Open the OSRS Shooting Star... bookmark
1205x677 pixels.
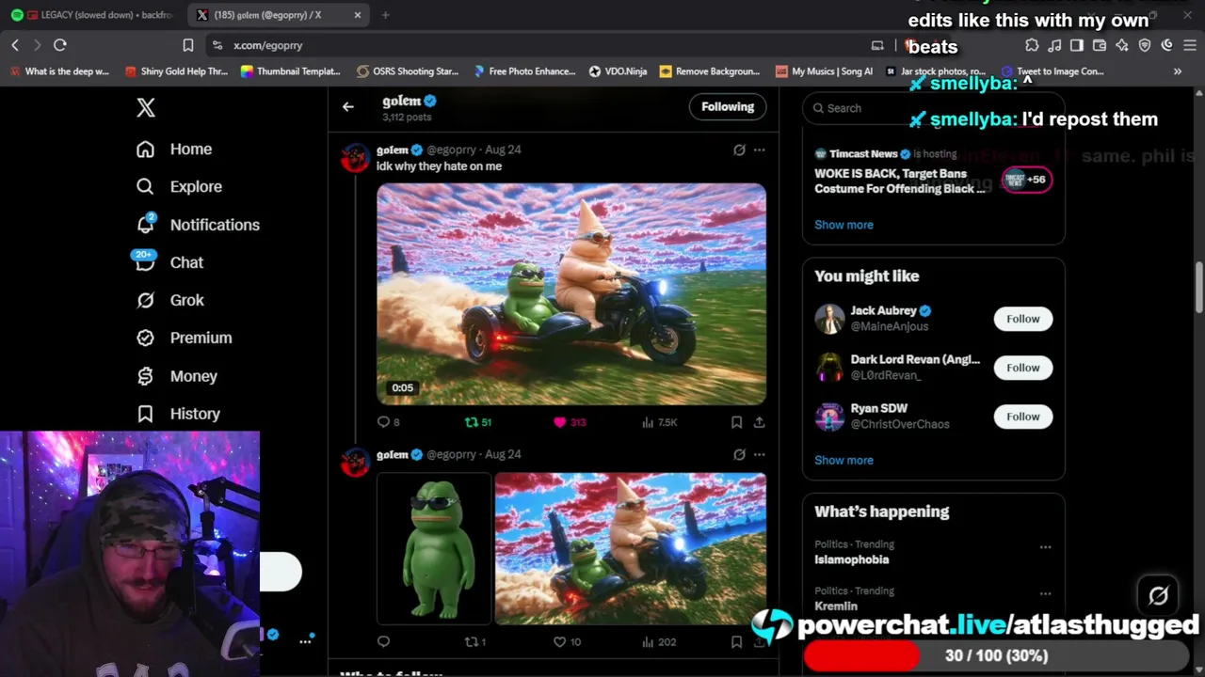click(x=408, y=71)
